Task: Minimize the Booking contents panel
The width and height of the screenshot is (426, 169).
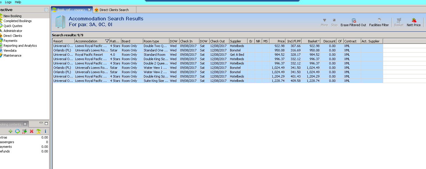Action: click(x=41, y=123)
